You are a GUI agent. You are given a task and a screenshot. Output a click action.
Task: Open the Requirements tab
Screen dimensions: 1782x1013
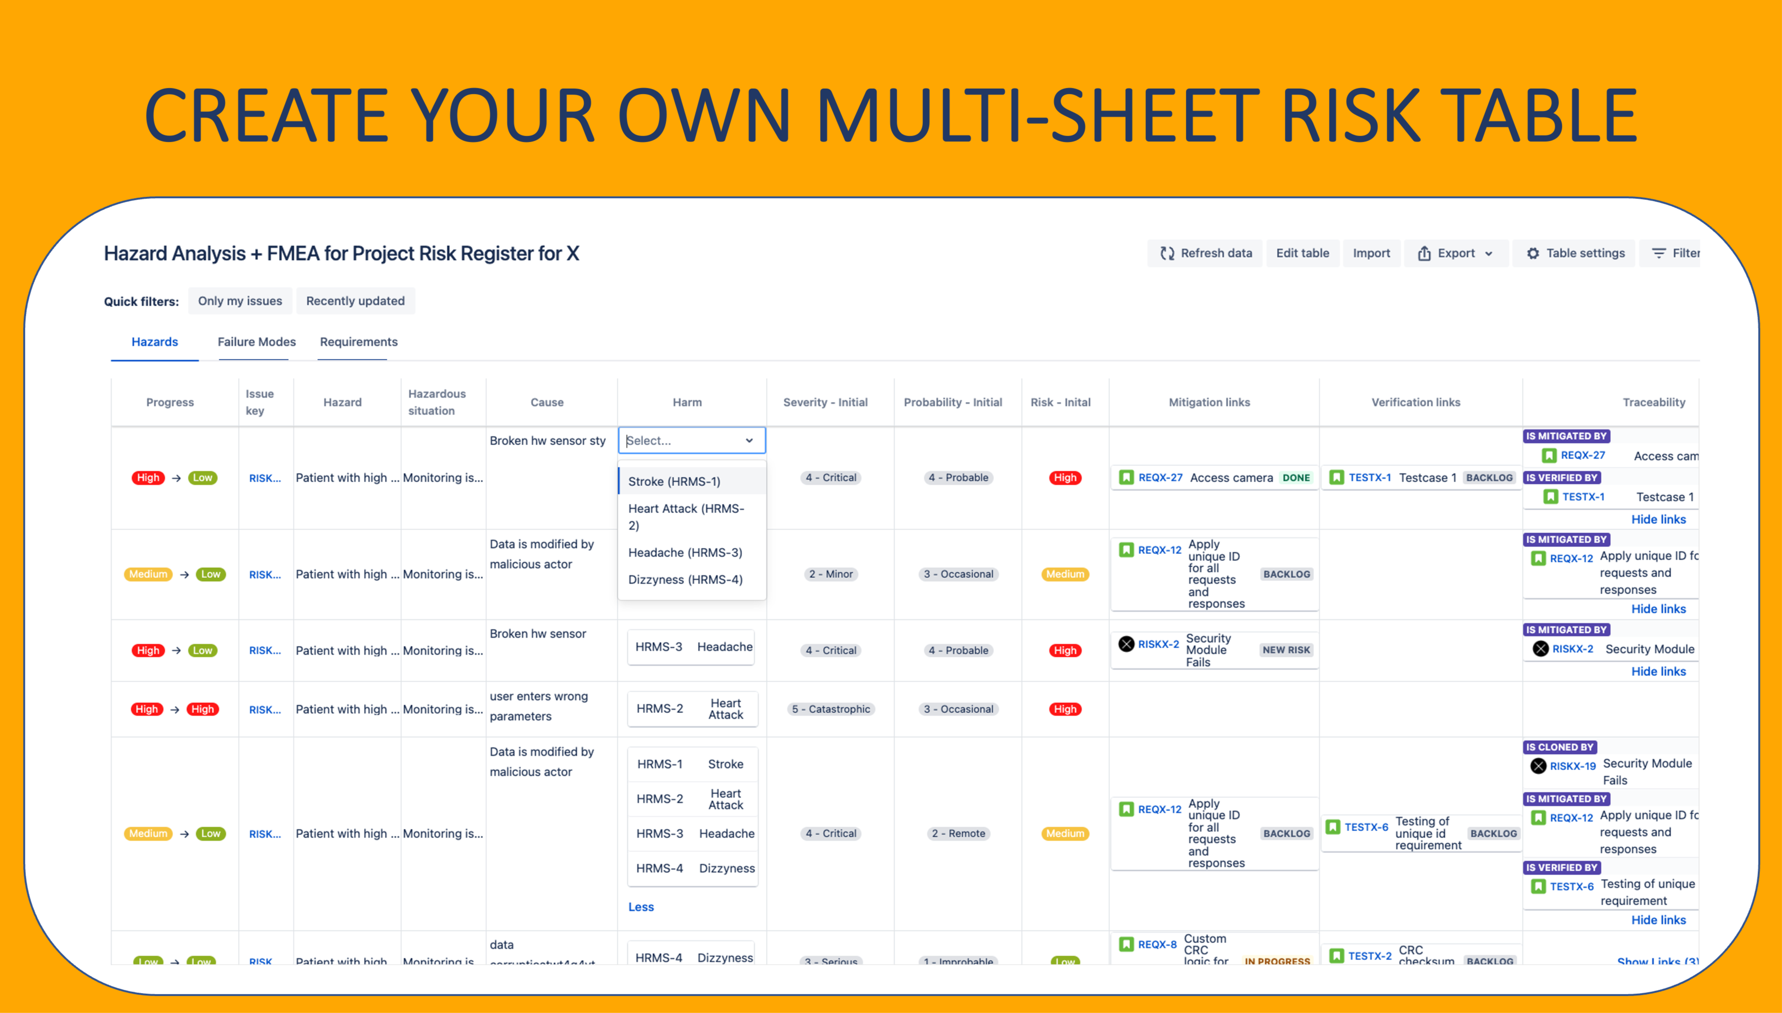[359, 341]
